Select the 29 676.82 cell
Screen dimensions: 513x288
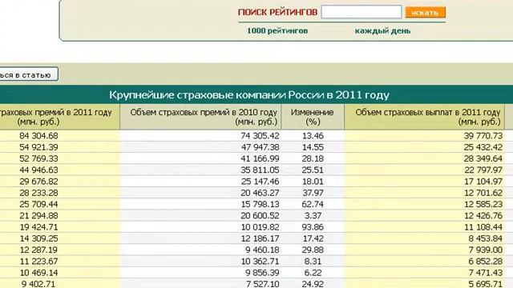38,182
